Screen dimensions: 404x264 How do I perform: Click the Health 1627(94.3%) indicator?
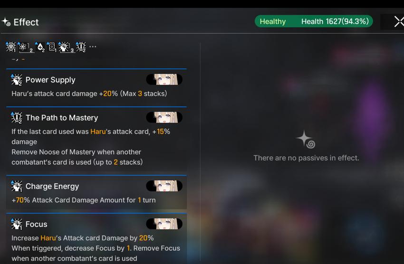335,21
